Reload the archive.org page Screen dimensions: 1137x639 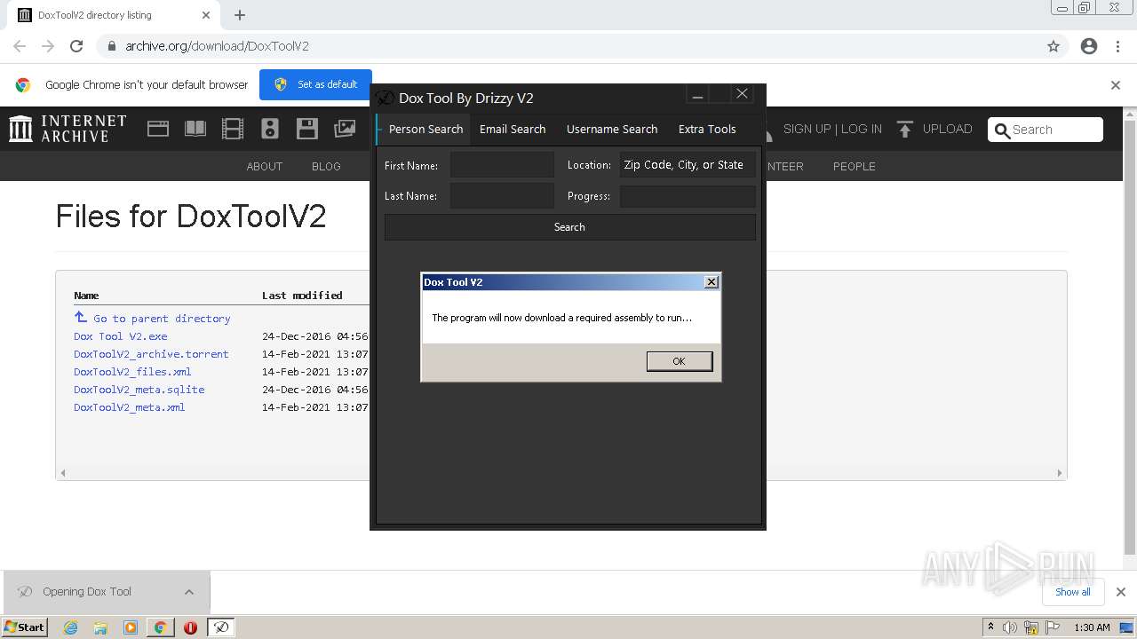pyautogui.click(x=76, y=46)
